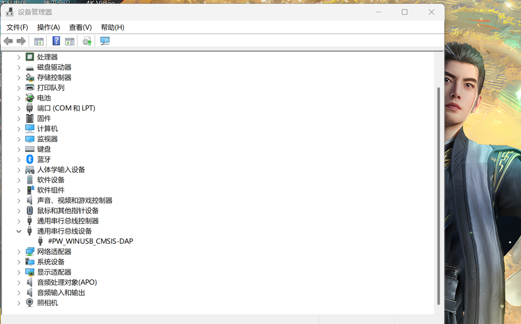Collapse the 通用串行总线设备 node chevron

coord(19,231)
